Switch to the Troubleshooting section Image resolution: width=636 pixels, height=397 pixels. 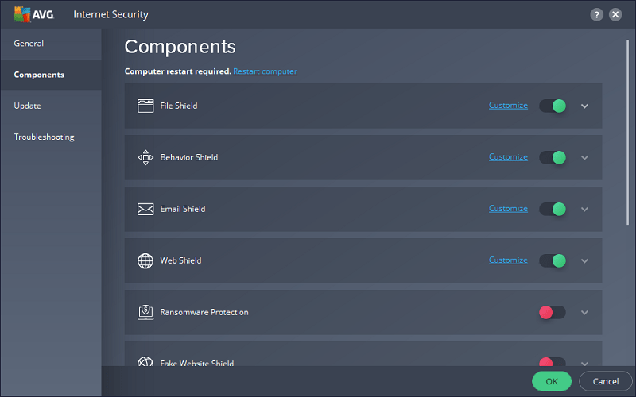pos(44,137)
